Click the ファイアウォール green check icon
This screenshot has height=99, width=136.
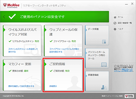pos(51,41)
